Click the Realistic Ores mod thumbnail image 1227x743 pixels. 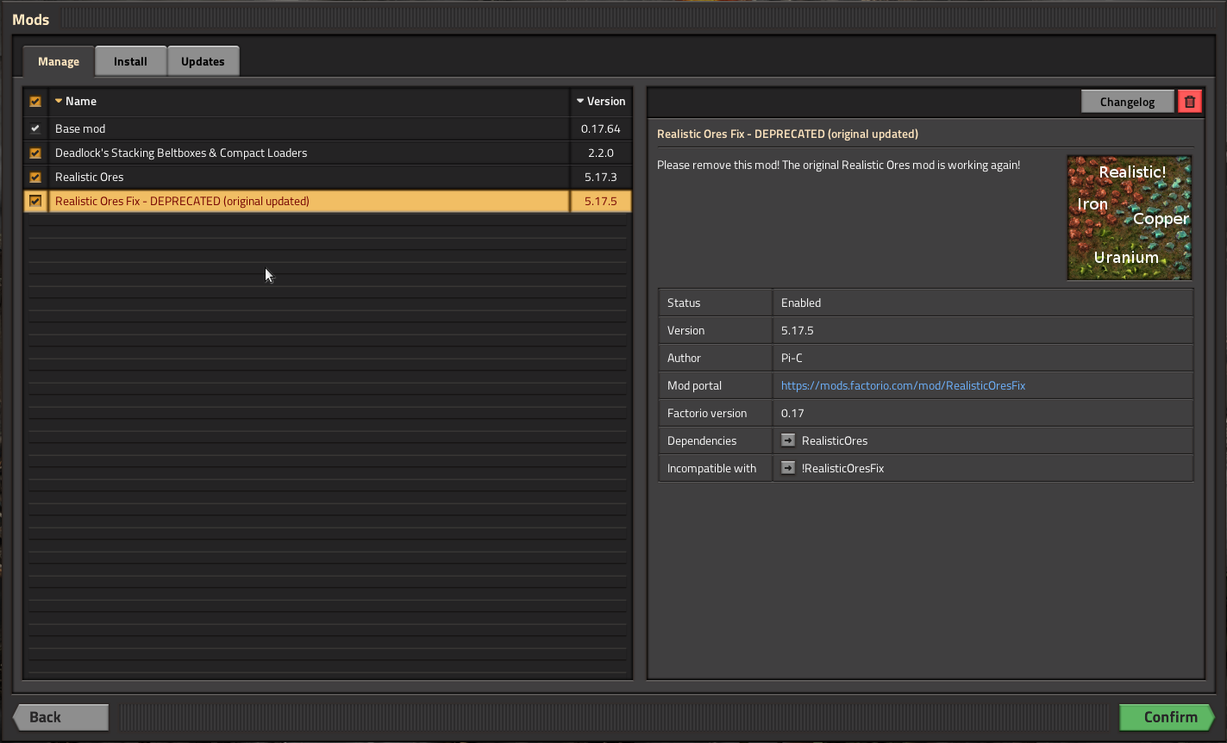(x=1130, y=217)
